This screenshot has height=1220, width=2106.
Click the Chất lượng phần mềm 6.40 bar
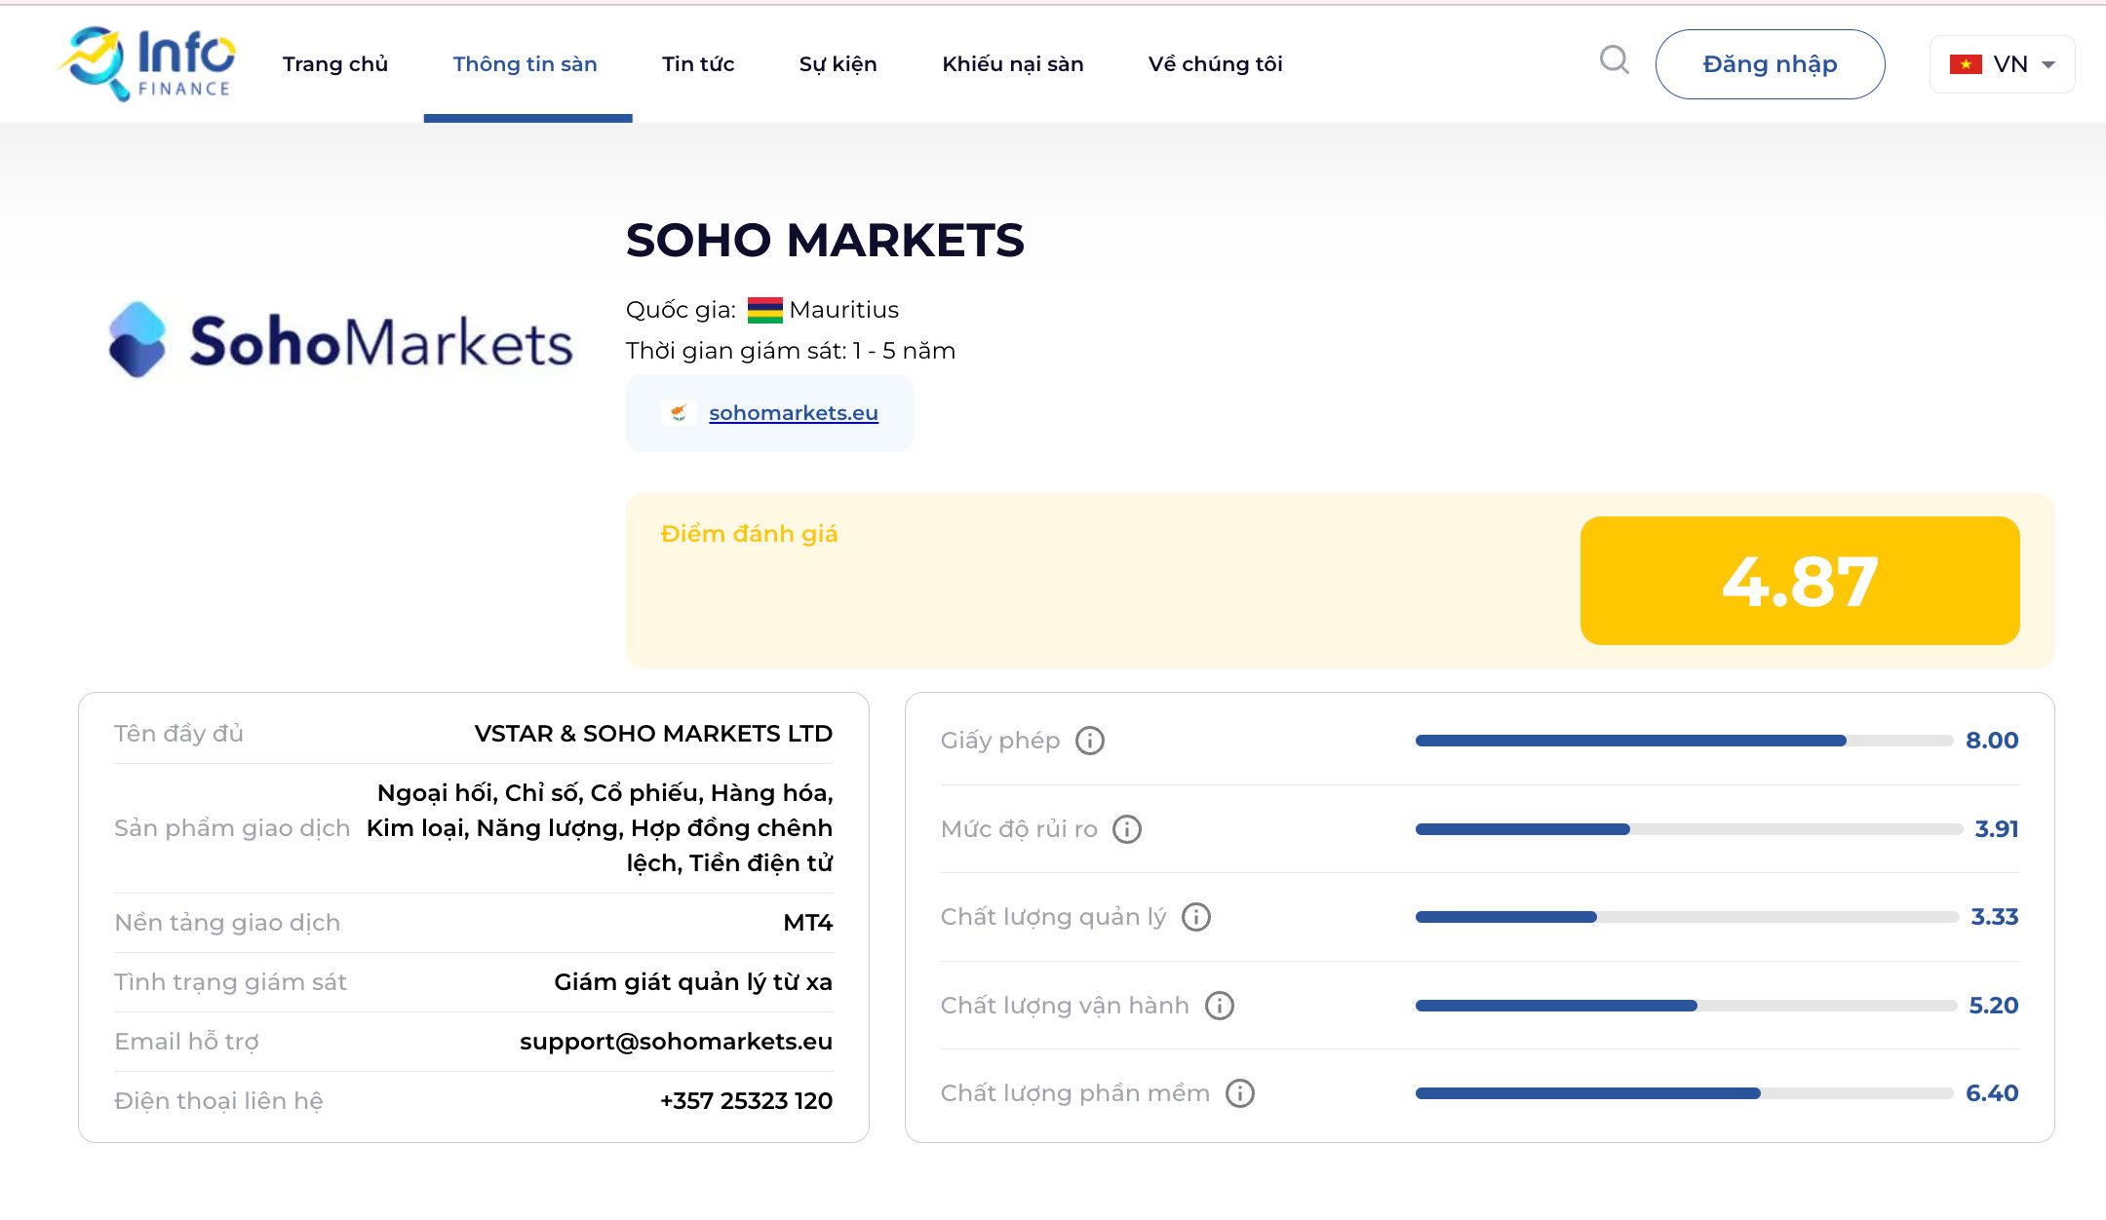click(x=1684, y=1093)
